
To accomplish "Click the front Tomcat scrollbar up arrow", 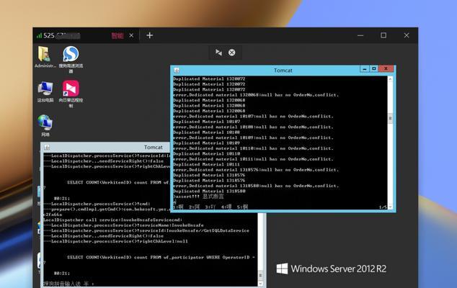I will [x=390, y=79].
